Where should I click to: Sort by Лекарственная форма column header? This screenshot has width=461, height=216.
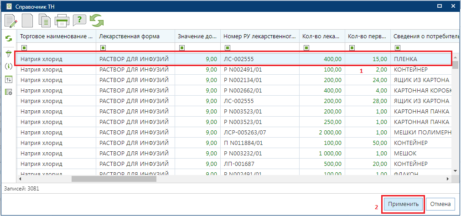click(135, 36)
